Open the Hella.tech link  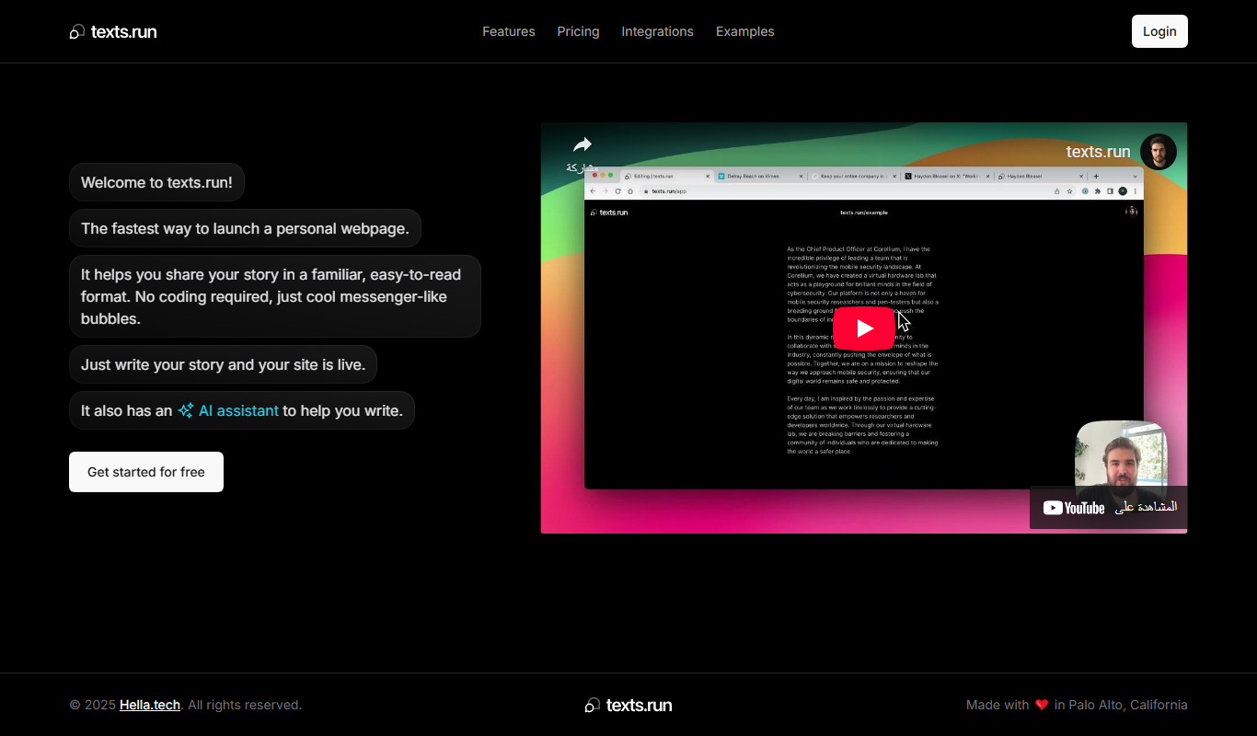point(150,705)
